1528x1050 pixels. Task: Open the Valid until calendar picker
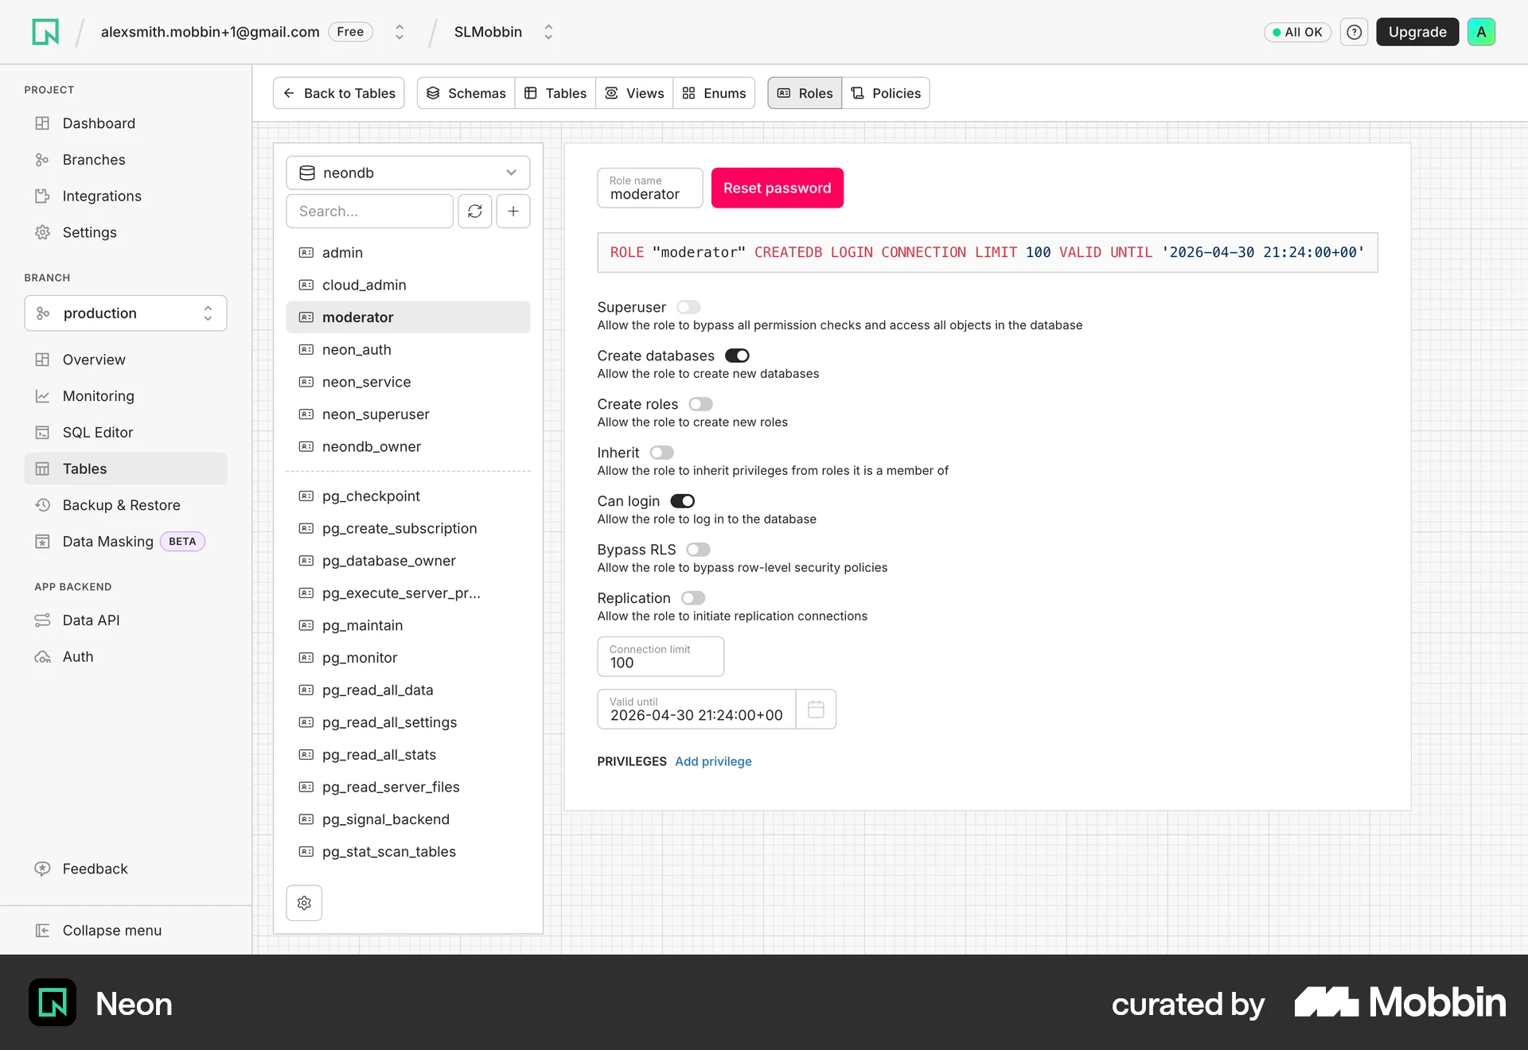816,709
